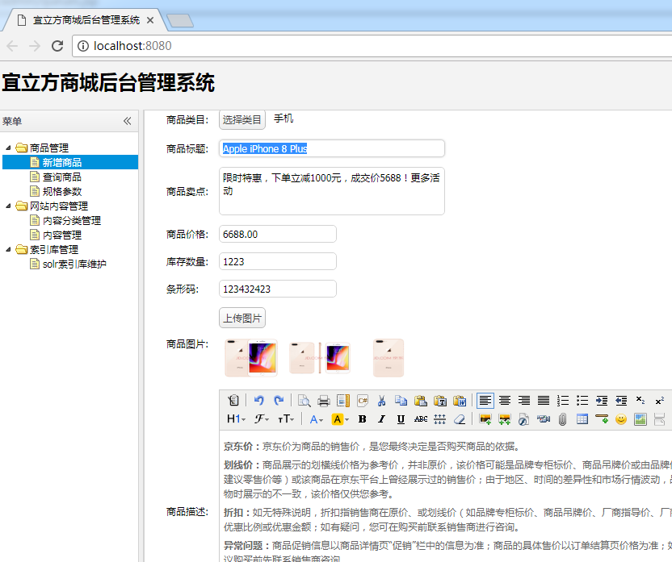The height and width of the screenshot is (562, 672).
Task: Open the font size dropdown
Action: pos(286,419)
